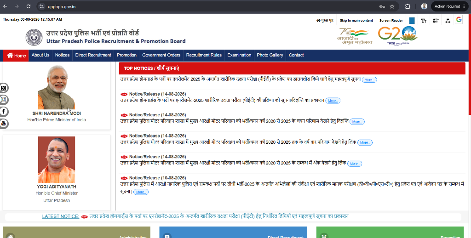Screen dimensions: 471x238
Task: Click the browser forward arrow
Action: [x=17, y=6]
